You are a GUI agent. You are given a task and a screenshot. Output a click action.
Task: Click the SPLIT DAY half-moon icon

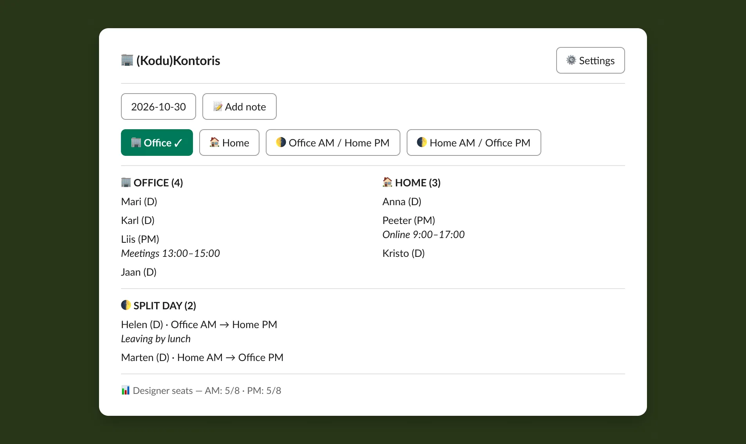click(x=126, y=305)
